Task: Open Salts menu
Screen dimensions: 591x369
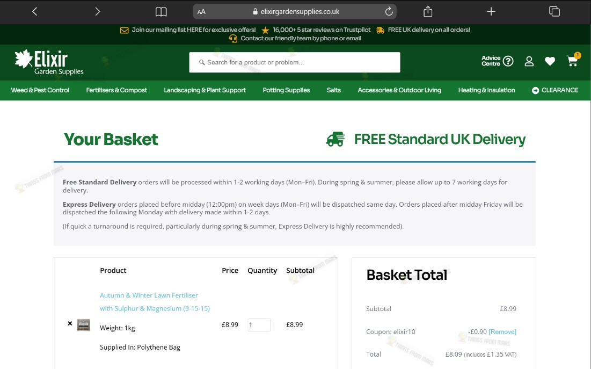Action: click(333, 90)
